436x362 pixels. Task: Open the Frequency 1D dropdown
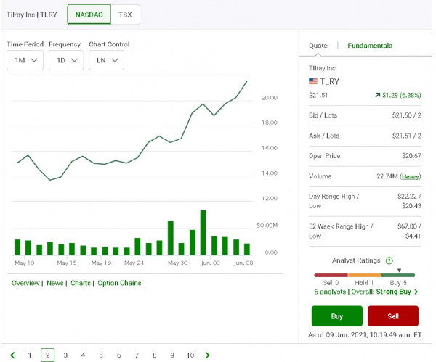tap(66, 60)
